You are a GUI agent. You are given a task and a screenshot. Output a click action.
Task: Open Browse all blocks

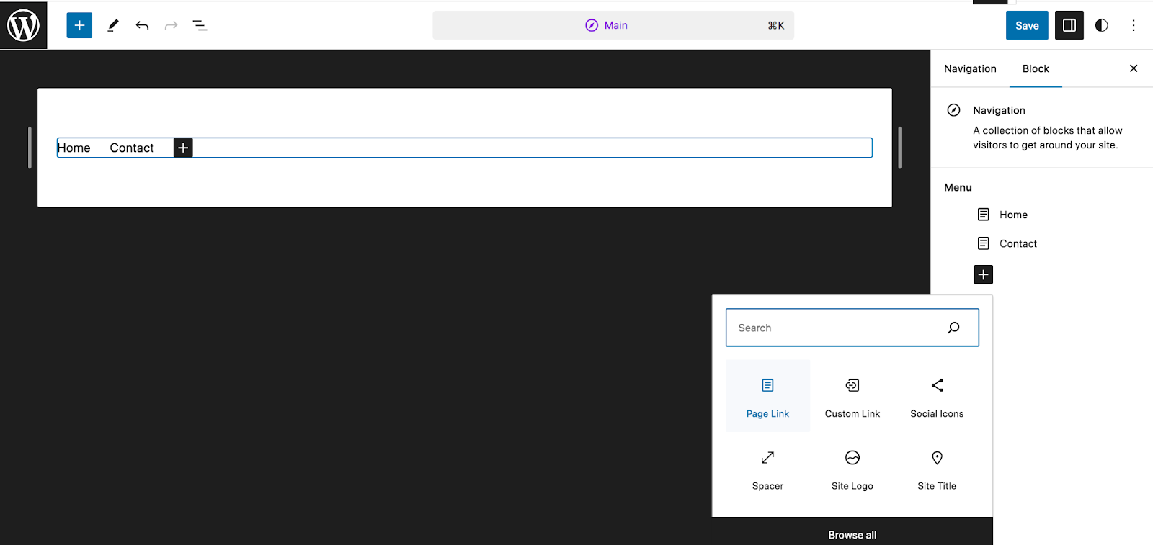[x=852, y=534]
